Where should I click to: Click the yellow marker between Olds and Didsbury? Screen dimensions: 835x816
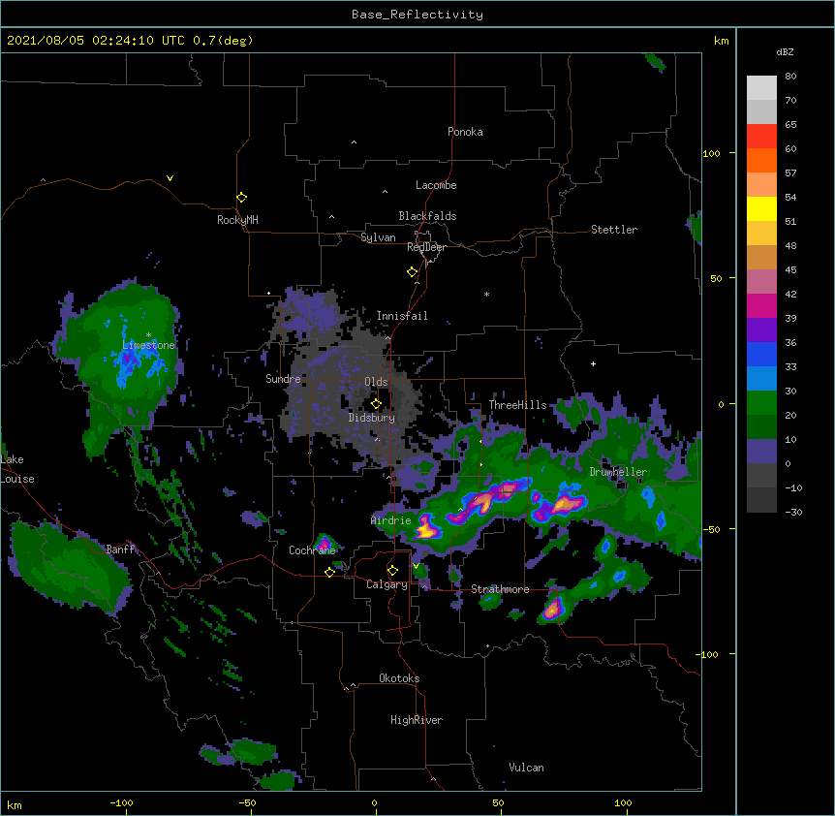[x=376, y=404]
